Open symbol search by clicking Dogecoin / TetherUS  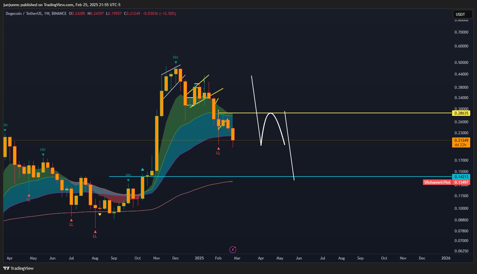(25, 14)
